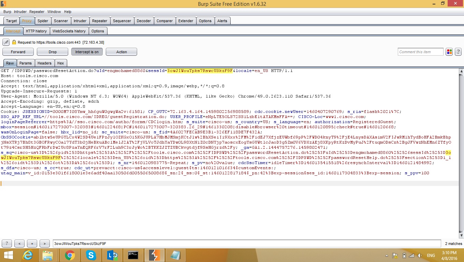The height and width of the screenshot is (262, 464).
Task: Click the pencil edit-target icon
Action: coord(6,42)
